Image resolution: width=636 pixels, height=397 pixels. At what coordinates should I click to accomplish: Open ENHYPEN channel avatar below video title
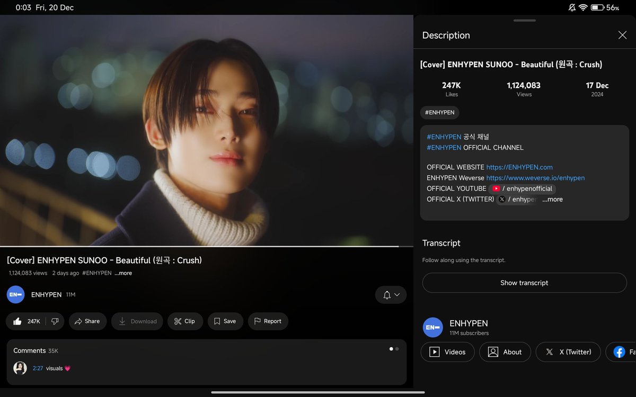point(16,295)
